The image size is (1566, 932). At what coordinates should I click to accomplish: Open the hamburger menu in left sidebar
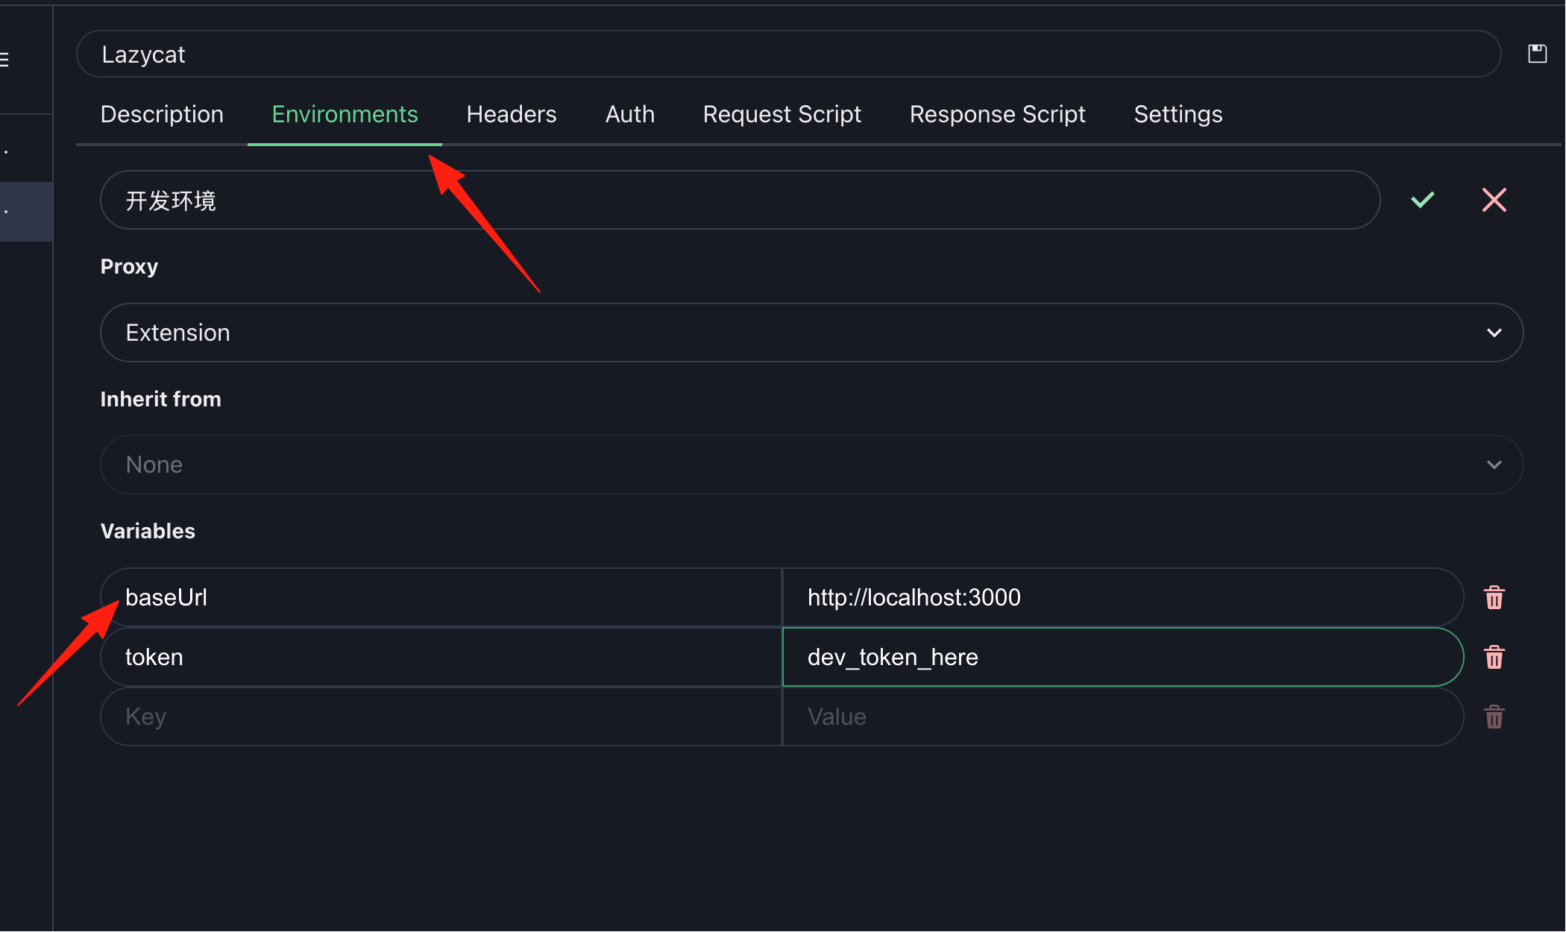click(4, 59)
